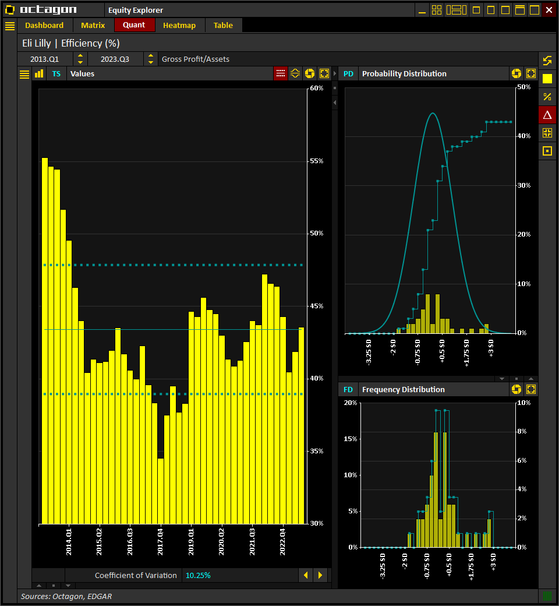559x606 pixels.
Task: Click small square splitter button near 60%
Action: (x=335, y=88)
